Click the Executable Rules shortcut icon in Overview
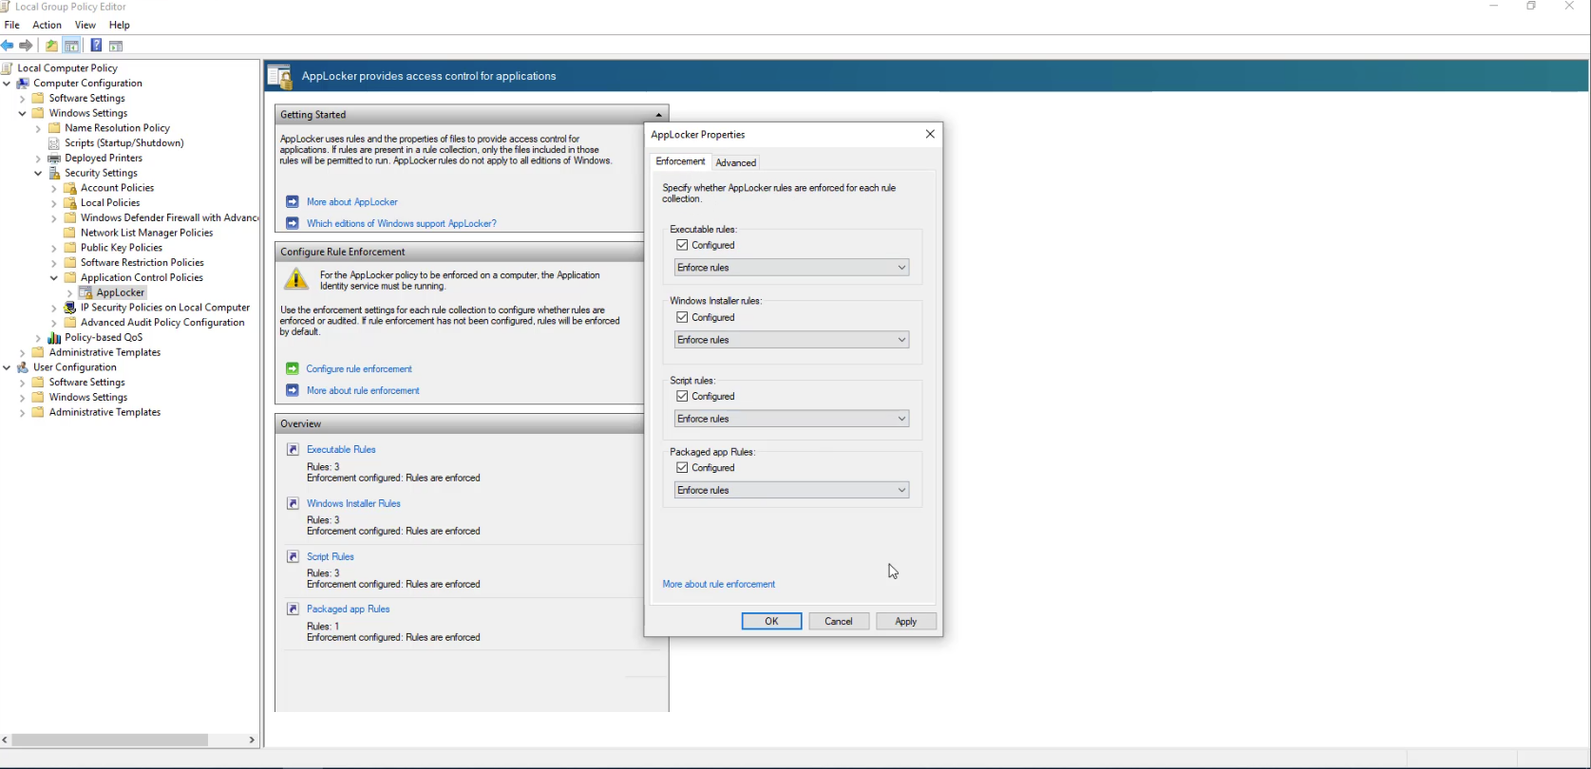1591x769 pixels. [x=293, y=449]
